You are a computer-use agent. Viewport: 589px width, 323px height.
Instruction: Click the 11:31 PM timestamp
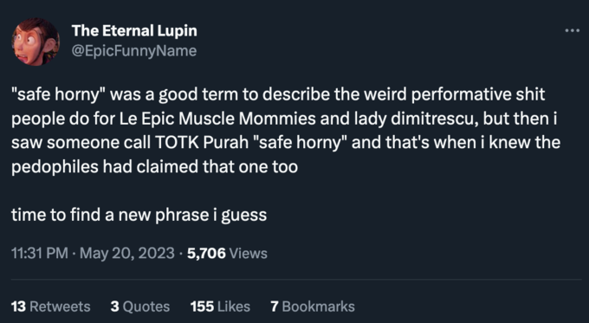(x=40, y=253)
